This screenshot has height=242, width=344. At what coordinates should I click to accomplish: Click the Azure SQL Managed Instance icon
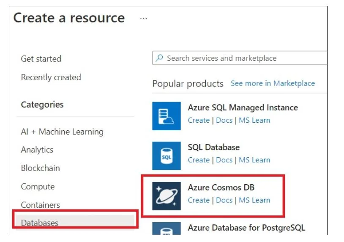[167, 116]
